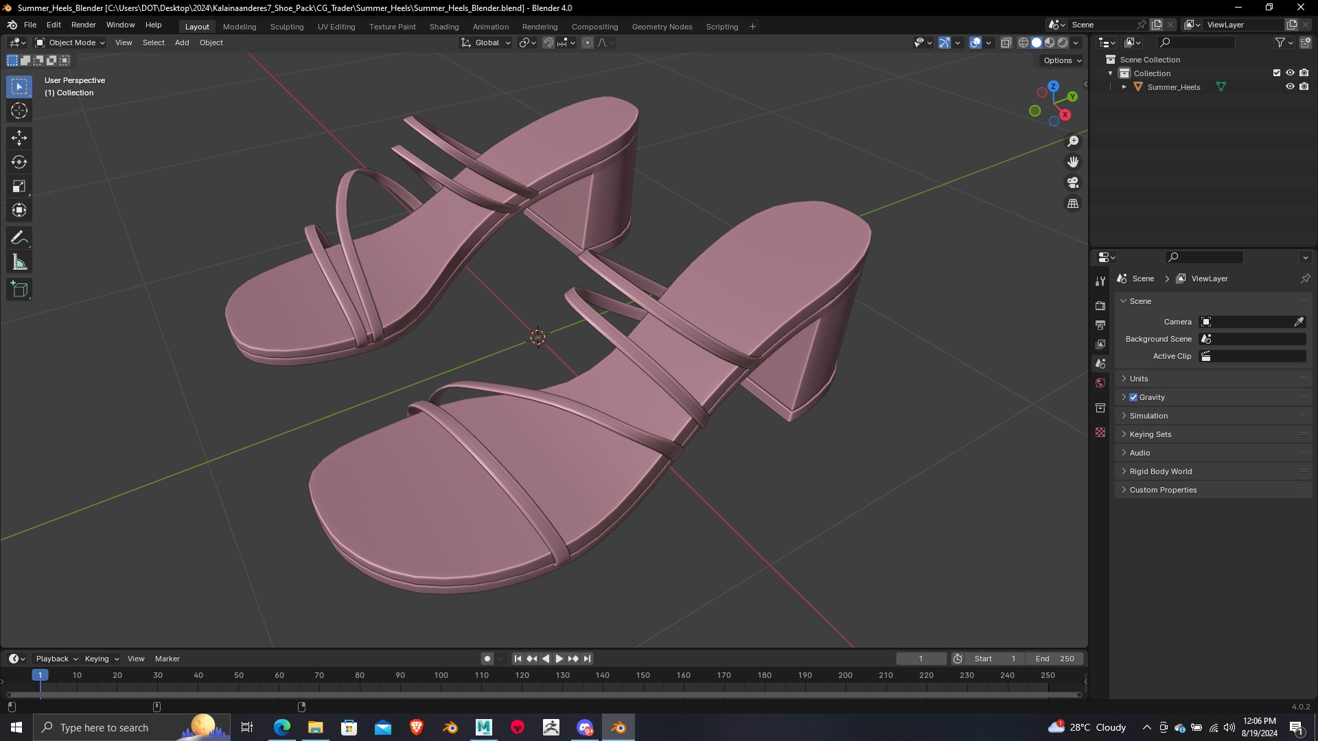Image resolution: width=1318 pixels, height=741 pixels.
Task: Open the Object Mode dropdown
Action: (x=70, y=43)
